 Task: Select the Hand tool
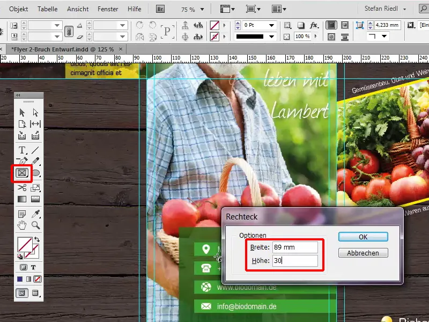(x=22, y=225)
